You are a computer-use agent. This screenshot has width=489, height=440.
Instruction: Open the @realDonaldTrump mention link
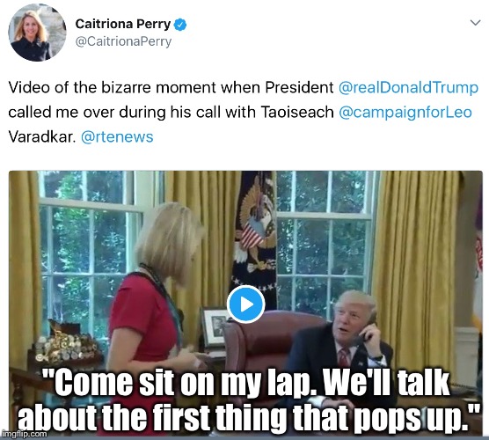[x=408, y=87]
